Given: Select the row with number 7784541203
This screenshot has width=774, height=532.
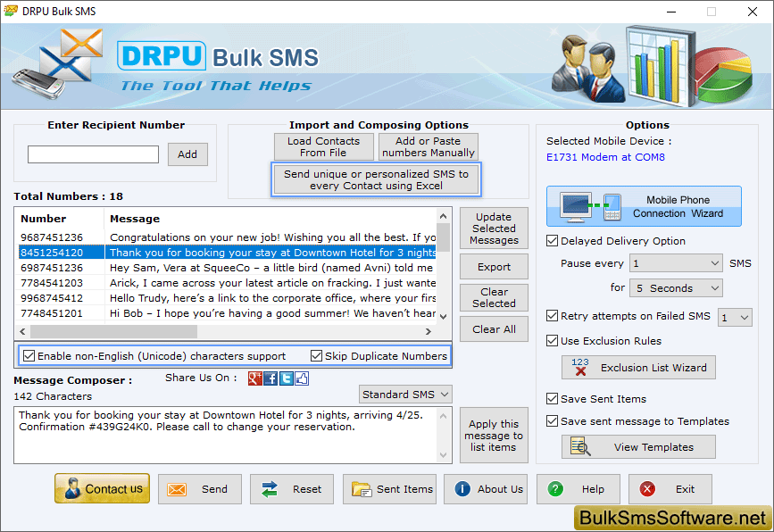Looking at the screenshot, I should point(228,283).
